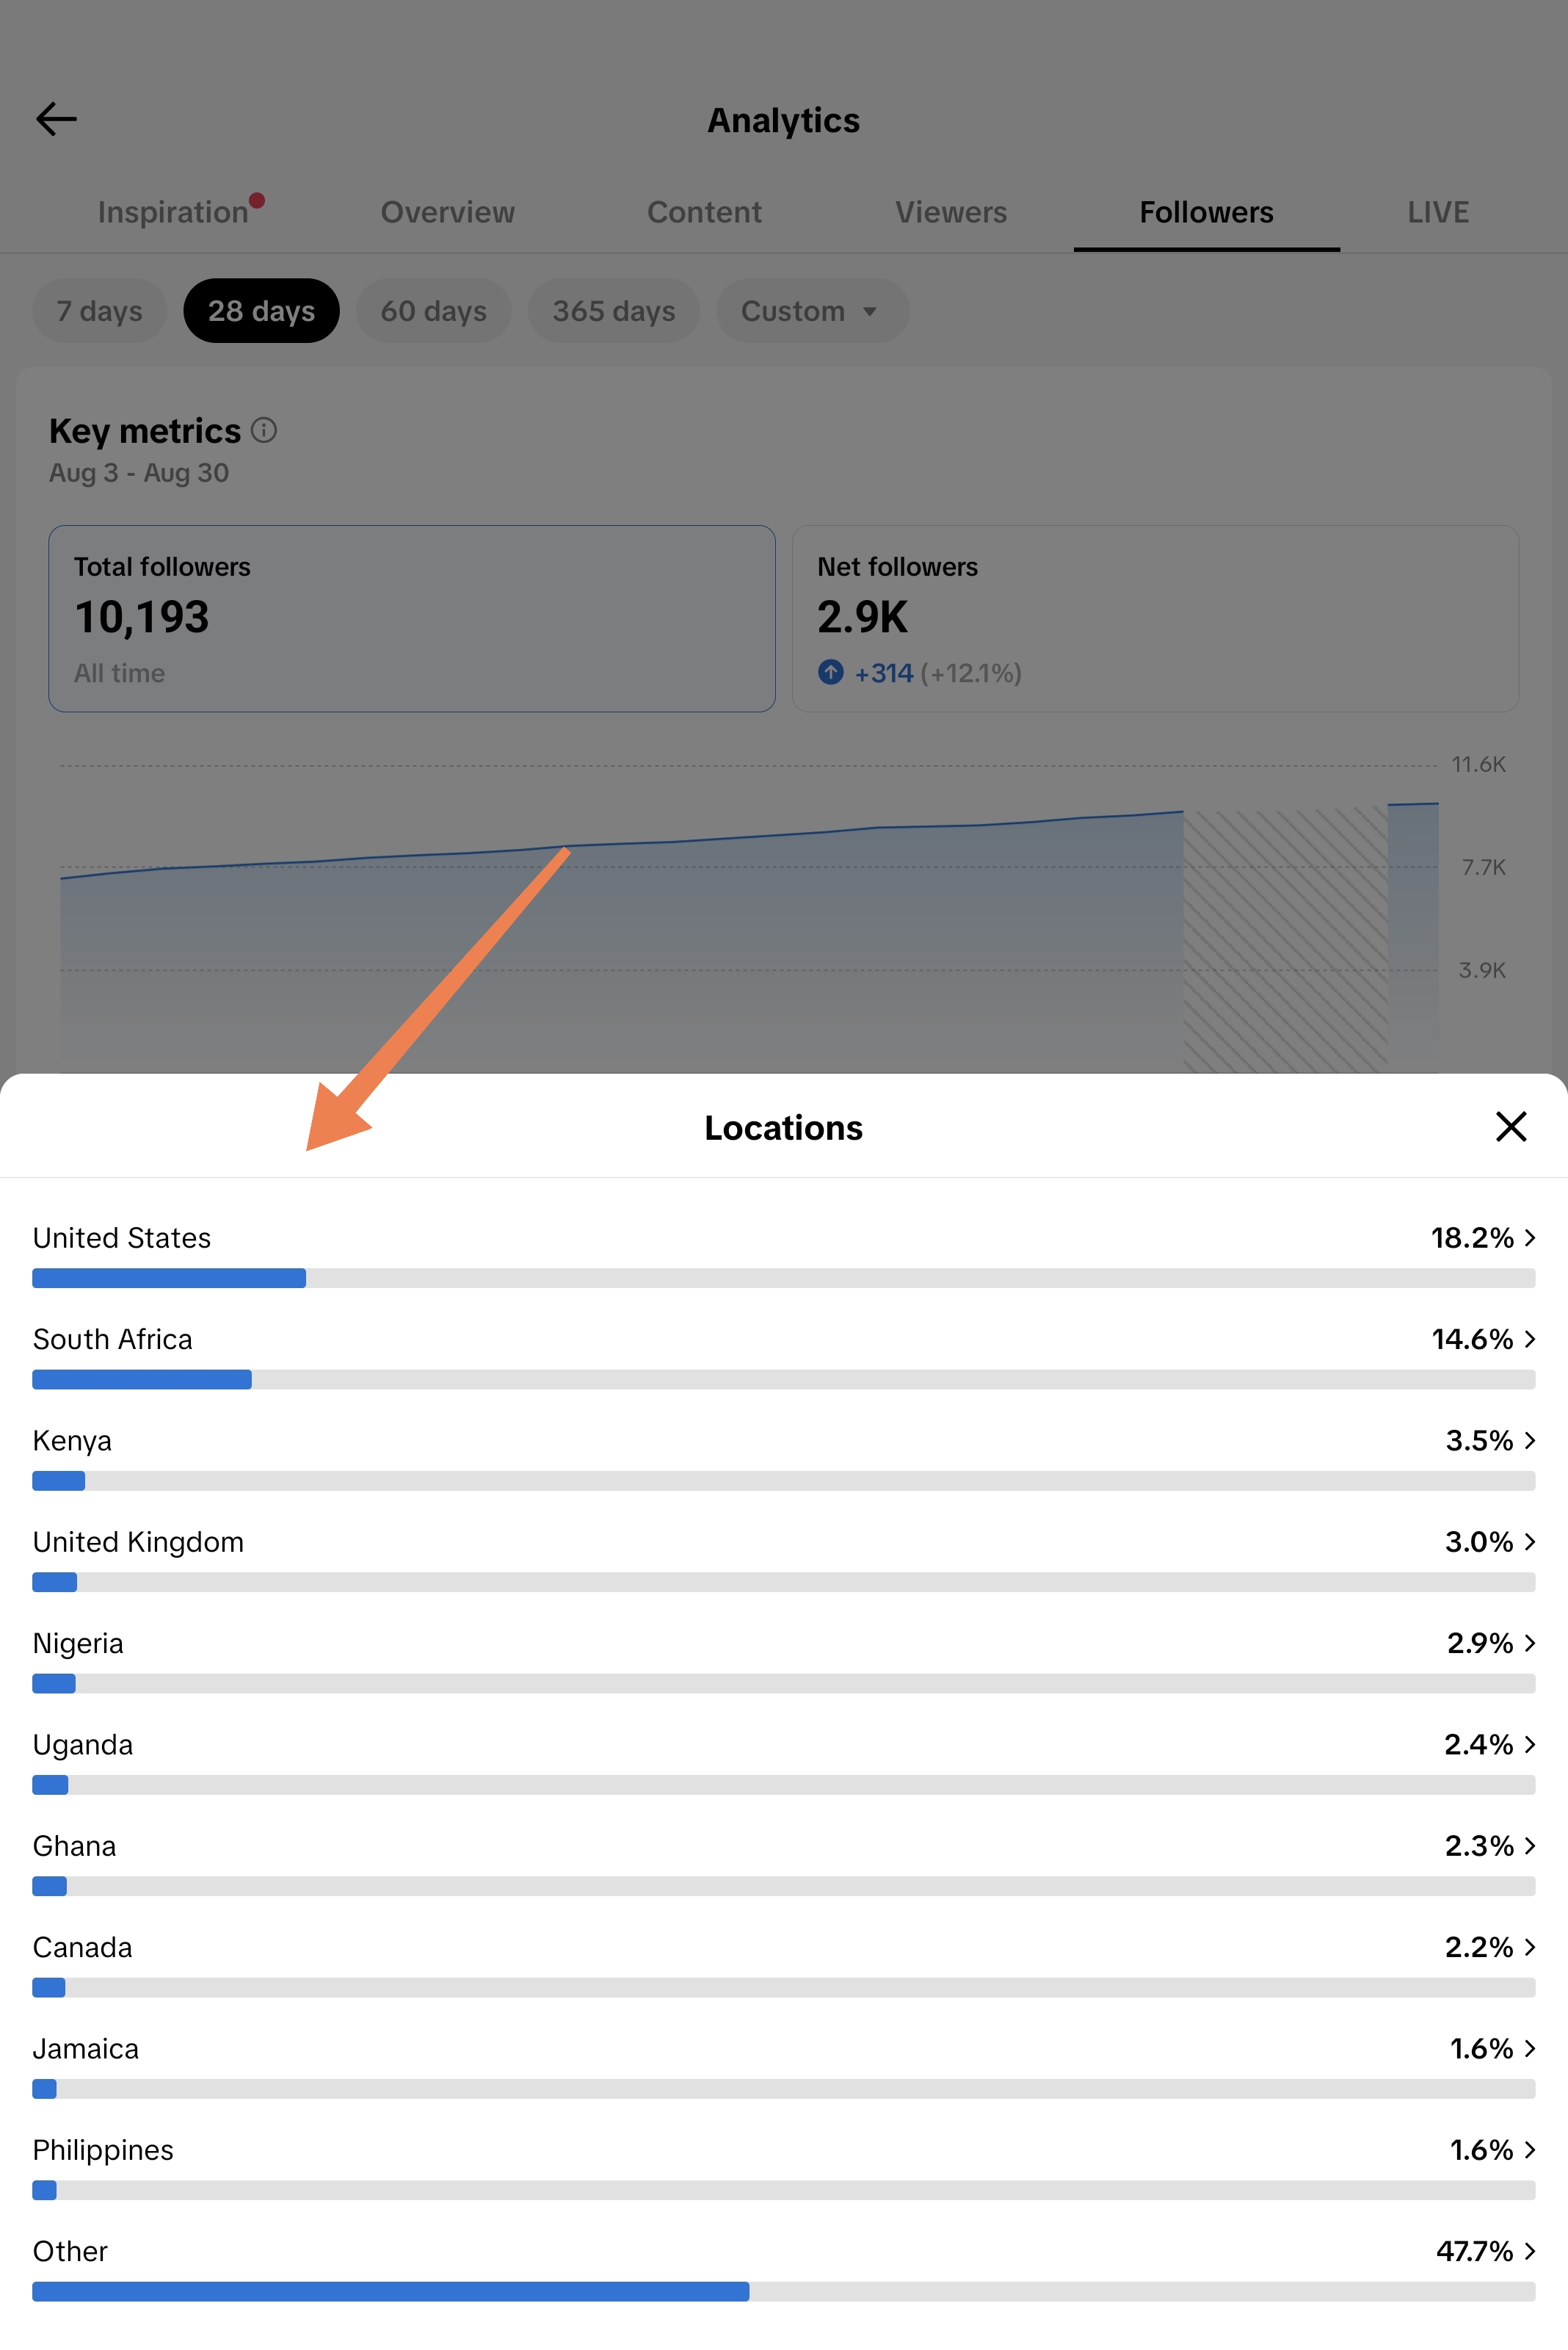This screenshot has width=1568, height=2350.
Task: Open Nigeria chevron arrow
Action: click(x=1529, y=1643)
